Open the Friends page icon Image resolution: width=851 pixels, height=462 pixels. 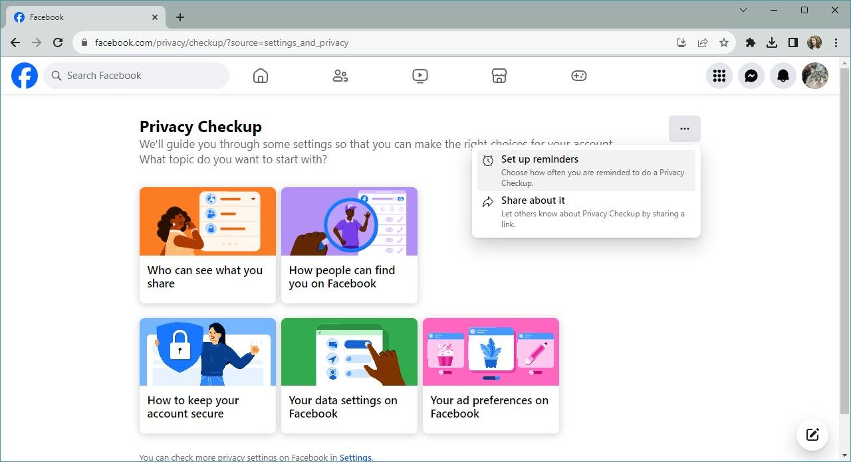pyautogui.click(x=340, y=75)
